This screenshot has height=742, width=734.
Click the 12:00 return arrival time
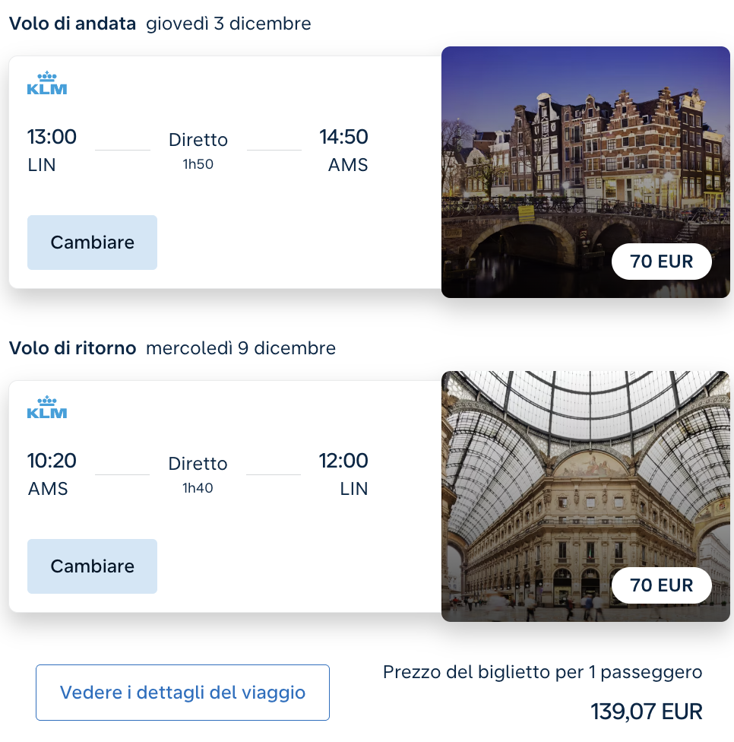(x=344, y=461)
